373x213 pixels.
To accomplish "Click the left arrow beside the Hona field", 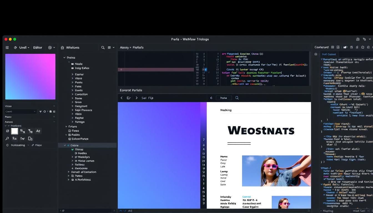I will coord(211,98).
